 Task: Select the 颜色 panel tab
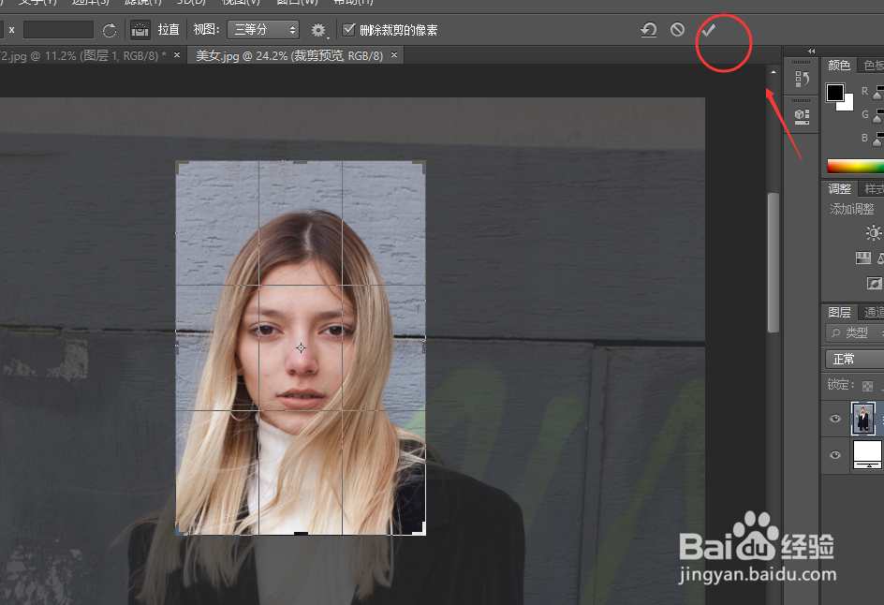[x=839, y=66]
